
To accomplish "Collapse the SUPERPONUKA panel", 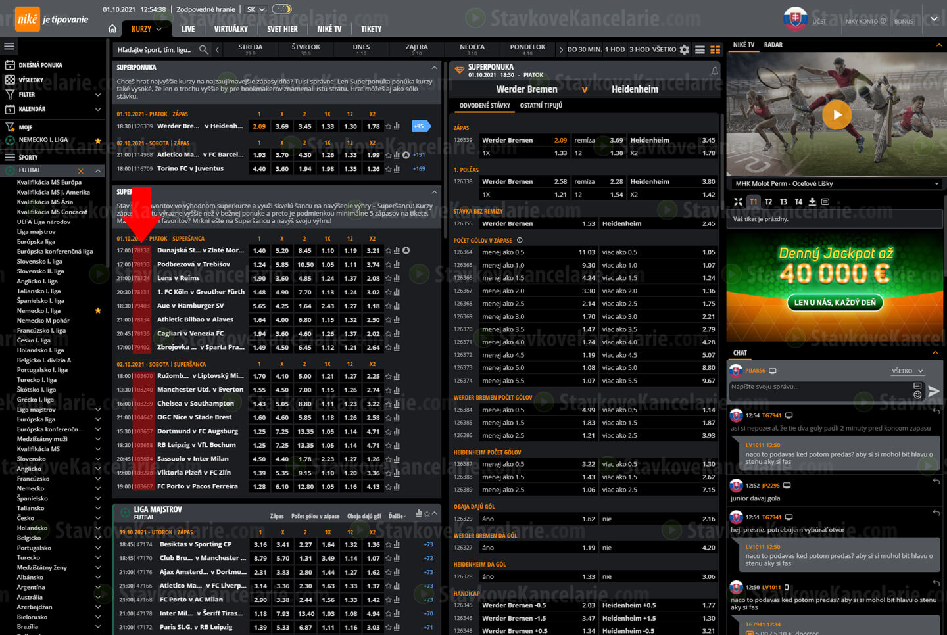I will 434,67.
